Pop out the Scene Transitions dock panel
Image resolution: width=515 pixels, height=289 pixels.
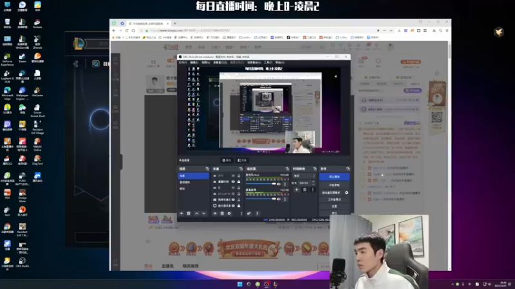tap(315, 169)
